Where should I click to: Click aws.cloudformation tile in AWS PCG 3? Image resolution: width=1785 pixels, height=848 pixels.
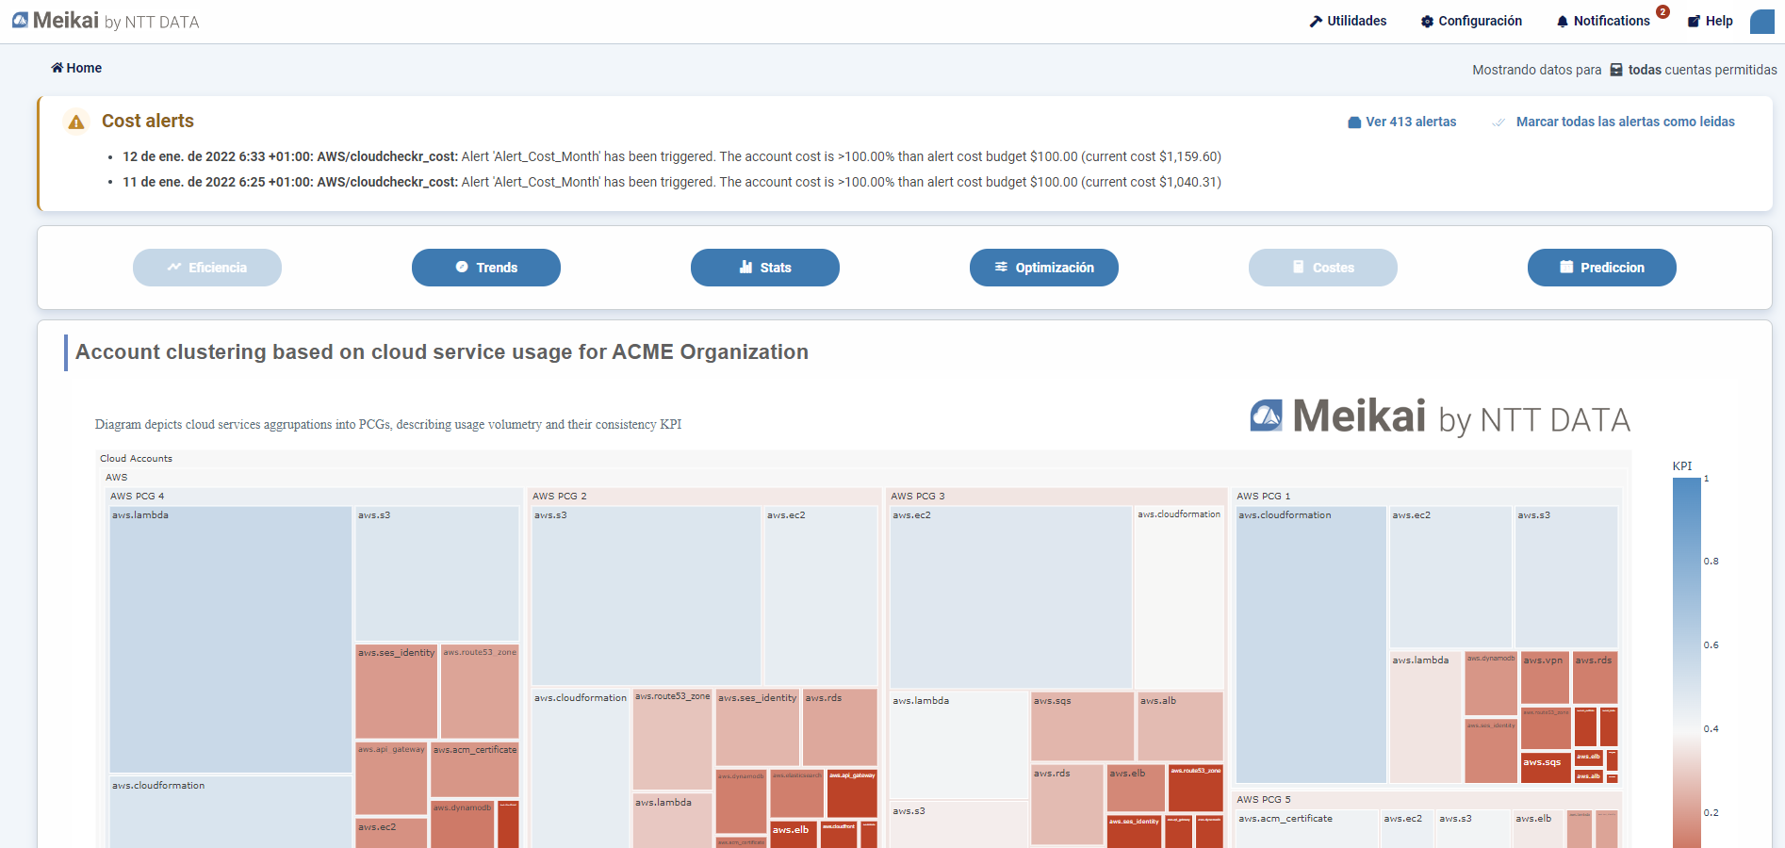click(1179, 597)
